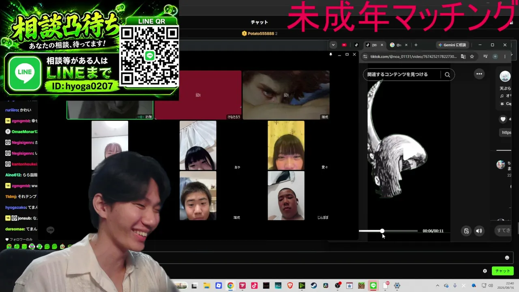
Task: Click the Aino612 chat username
Action: [x=12, y=175]
